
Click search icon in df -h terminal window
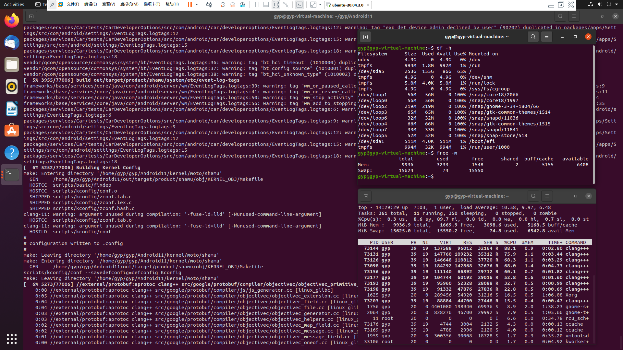pyautogui.click(x=533, y=37)
